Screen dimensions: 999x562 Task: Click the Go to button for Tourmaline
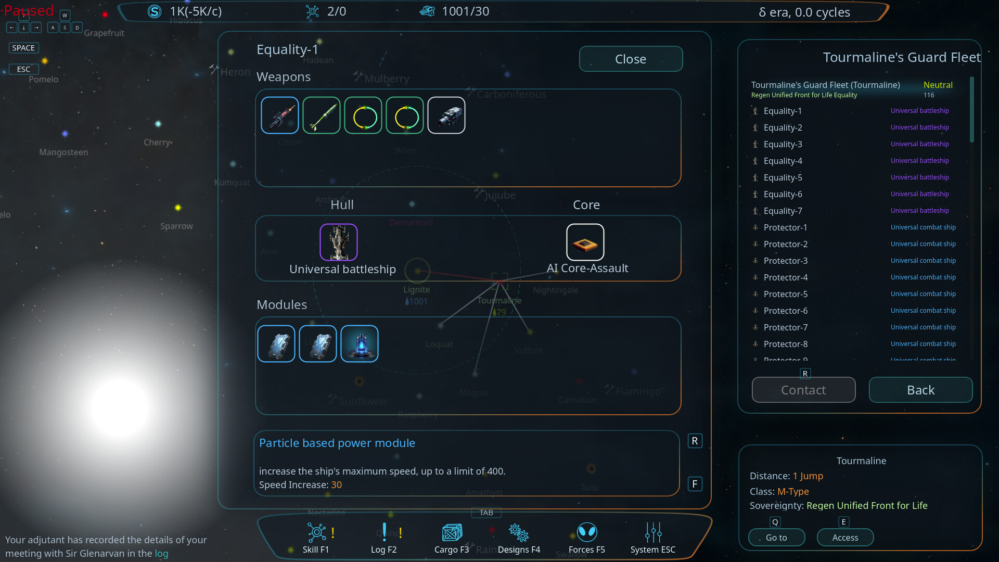point(776,538)
